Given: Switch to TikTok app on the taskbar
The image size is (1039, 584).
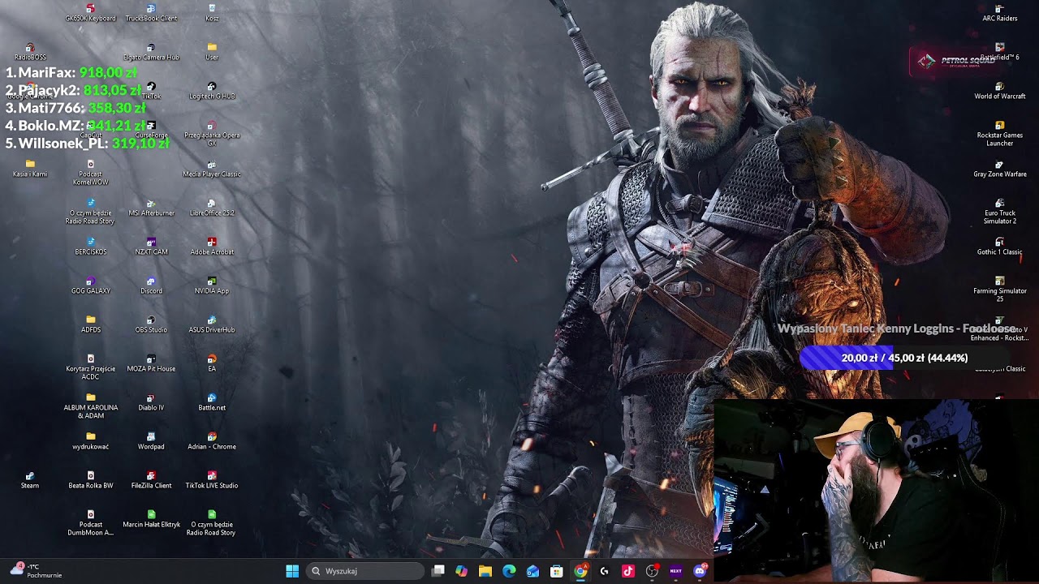Looking at the screenshot, I should pyautogui.click(x=627, y=571).
